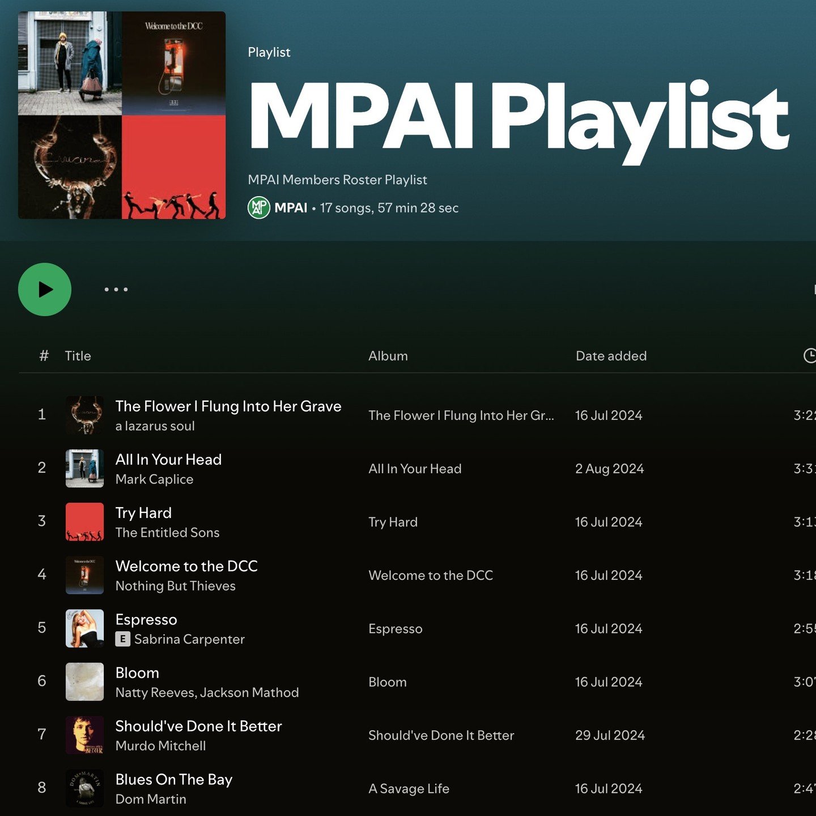Open Bloom song title
The height and width of the screenshot is (816, 816).
137,673
